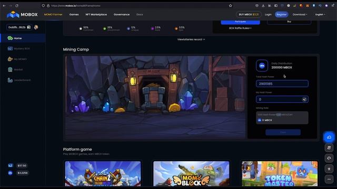Click the 2.5% purple rarity dot
The width and height of the screenshot is (337, 189).
pyautogui.click(x=152, y=28)
